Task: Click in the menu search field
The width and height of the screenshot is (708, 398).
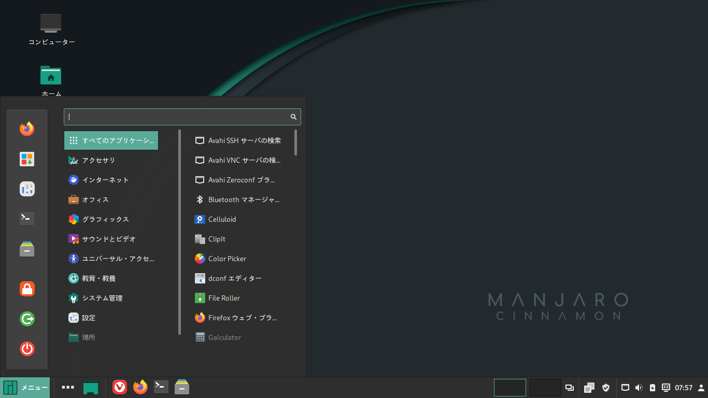Action: coord(182,117)
